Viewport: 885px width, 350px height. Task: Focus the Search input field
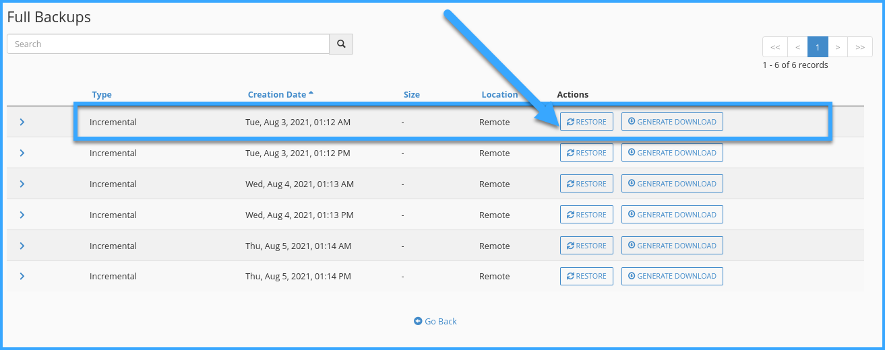point(168,44)
